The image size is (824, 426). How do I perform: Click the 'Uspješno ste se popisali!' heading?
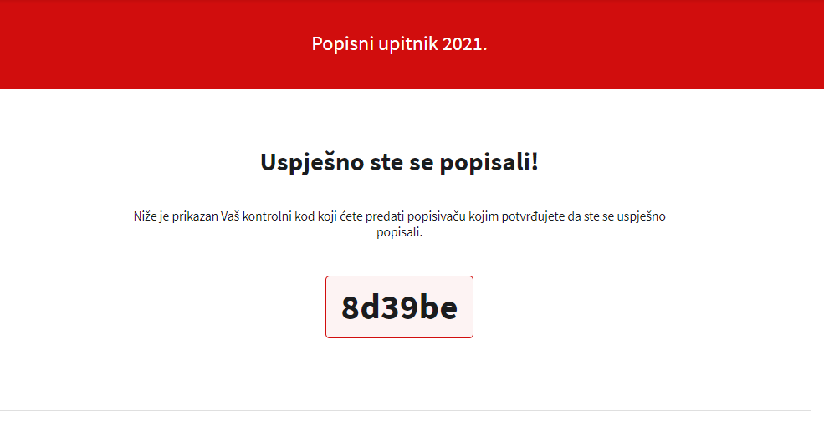pos(399,162)
